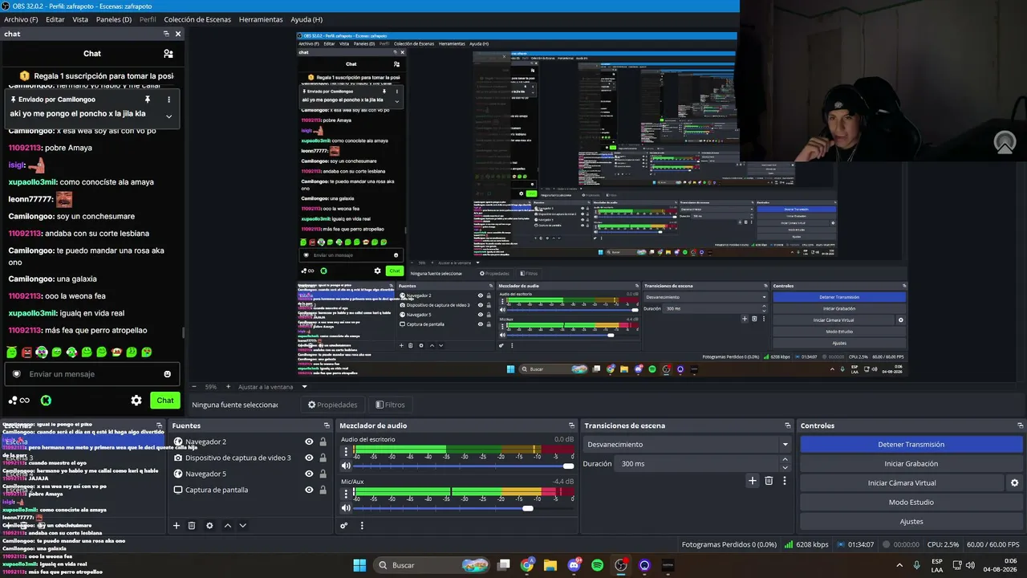Open the emoji picker in message box
Viewport: 1027px width, 578px height.
(x=167, y=374)
